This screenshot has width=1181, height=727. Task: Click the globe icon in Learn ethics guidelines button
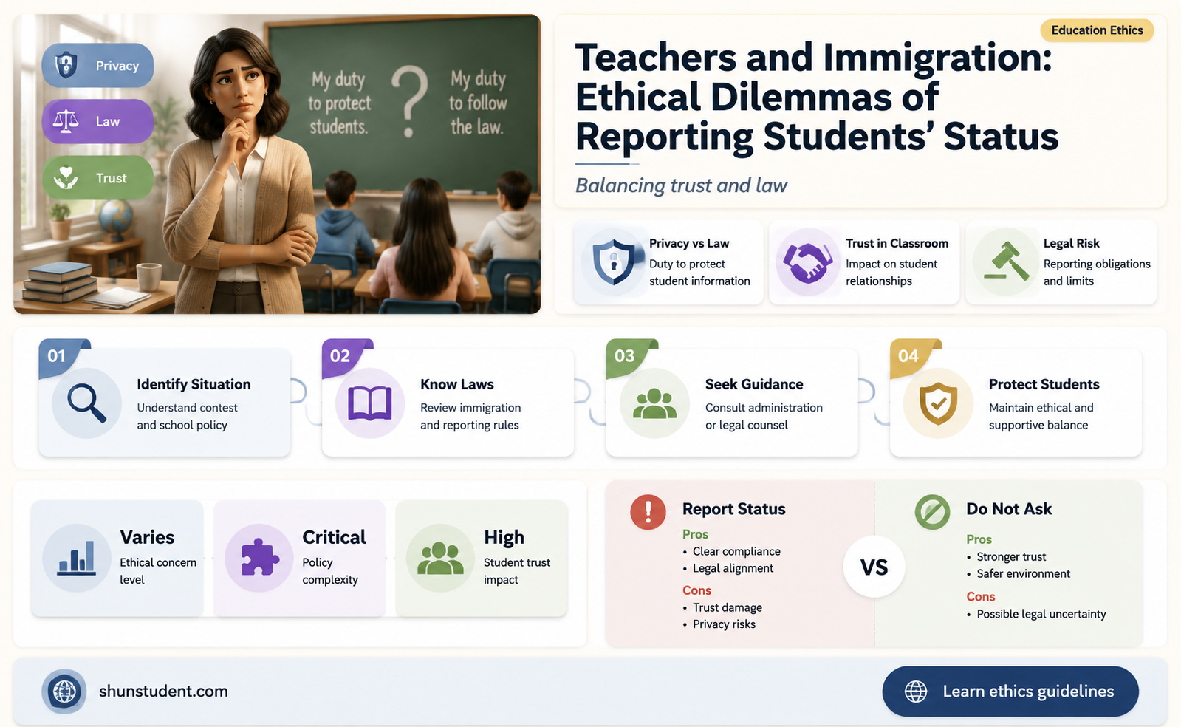916,692
